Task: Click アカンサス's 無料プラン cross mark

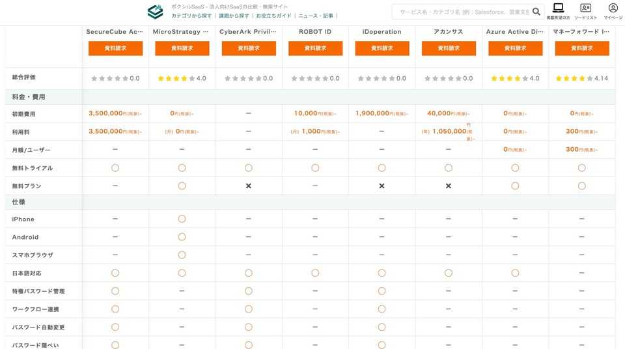Action: click(x=449, y=186)
